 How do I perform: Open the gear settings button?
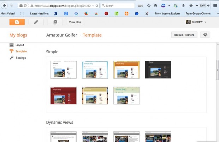(205, 35)
